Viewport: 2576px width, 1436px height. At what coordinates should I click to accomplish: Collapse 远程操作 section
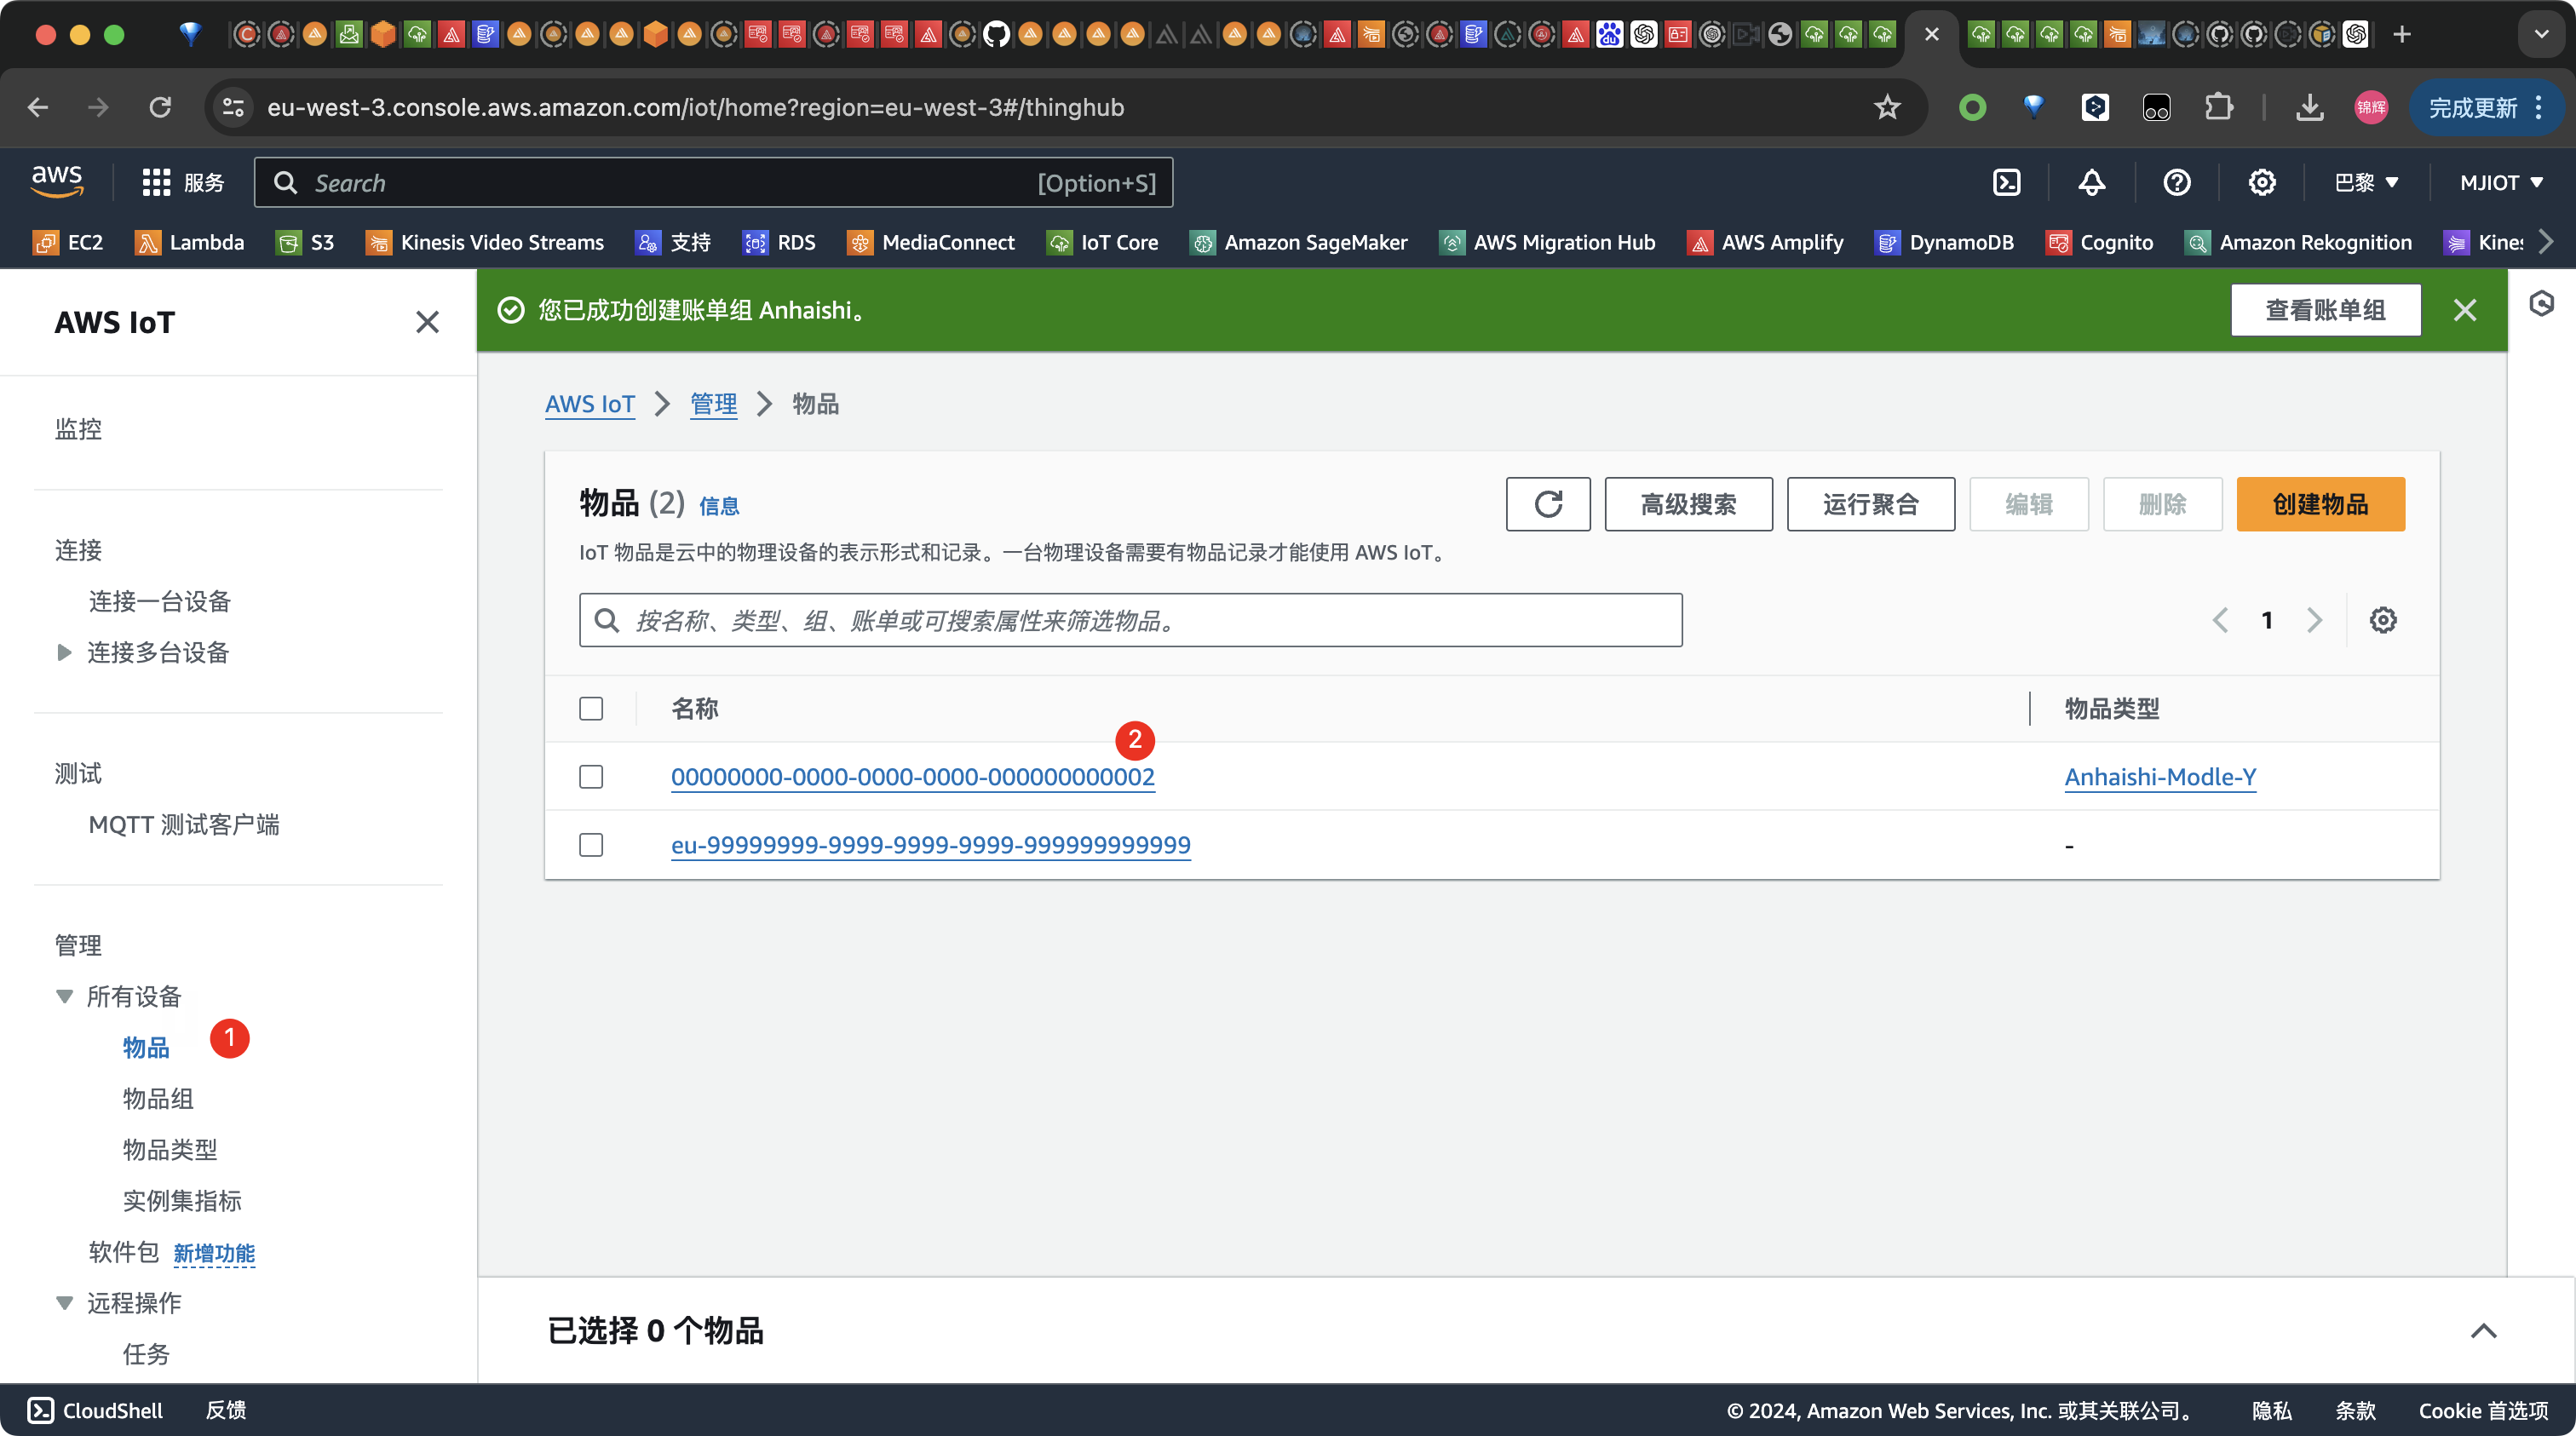[65, 1302]
